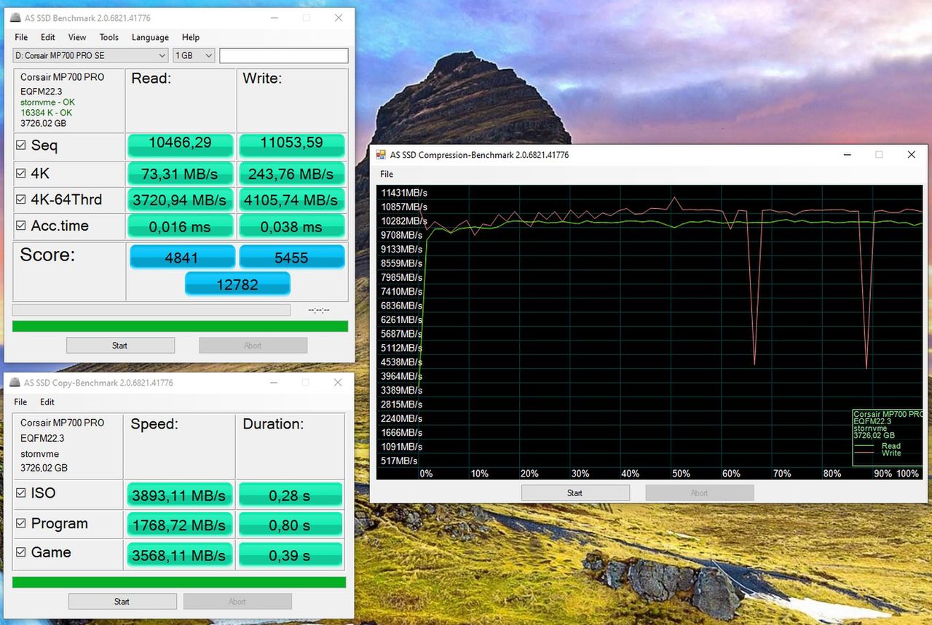
Task: Uncheck the Game copy test checkbox
Action: point(21,553)
